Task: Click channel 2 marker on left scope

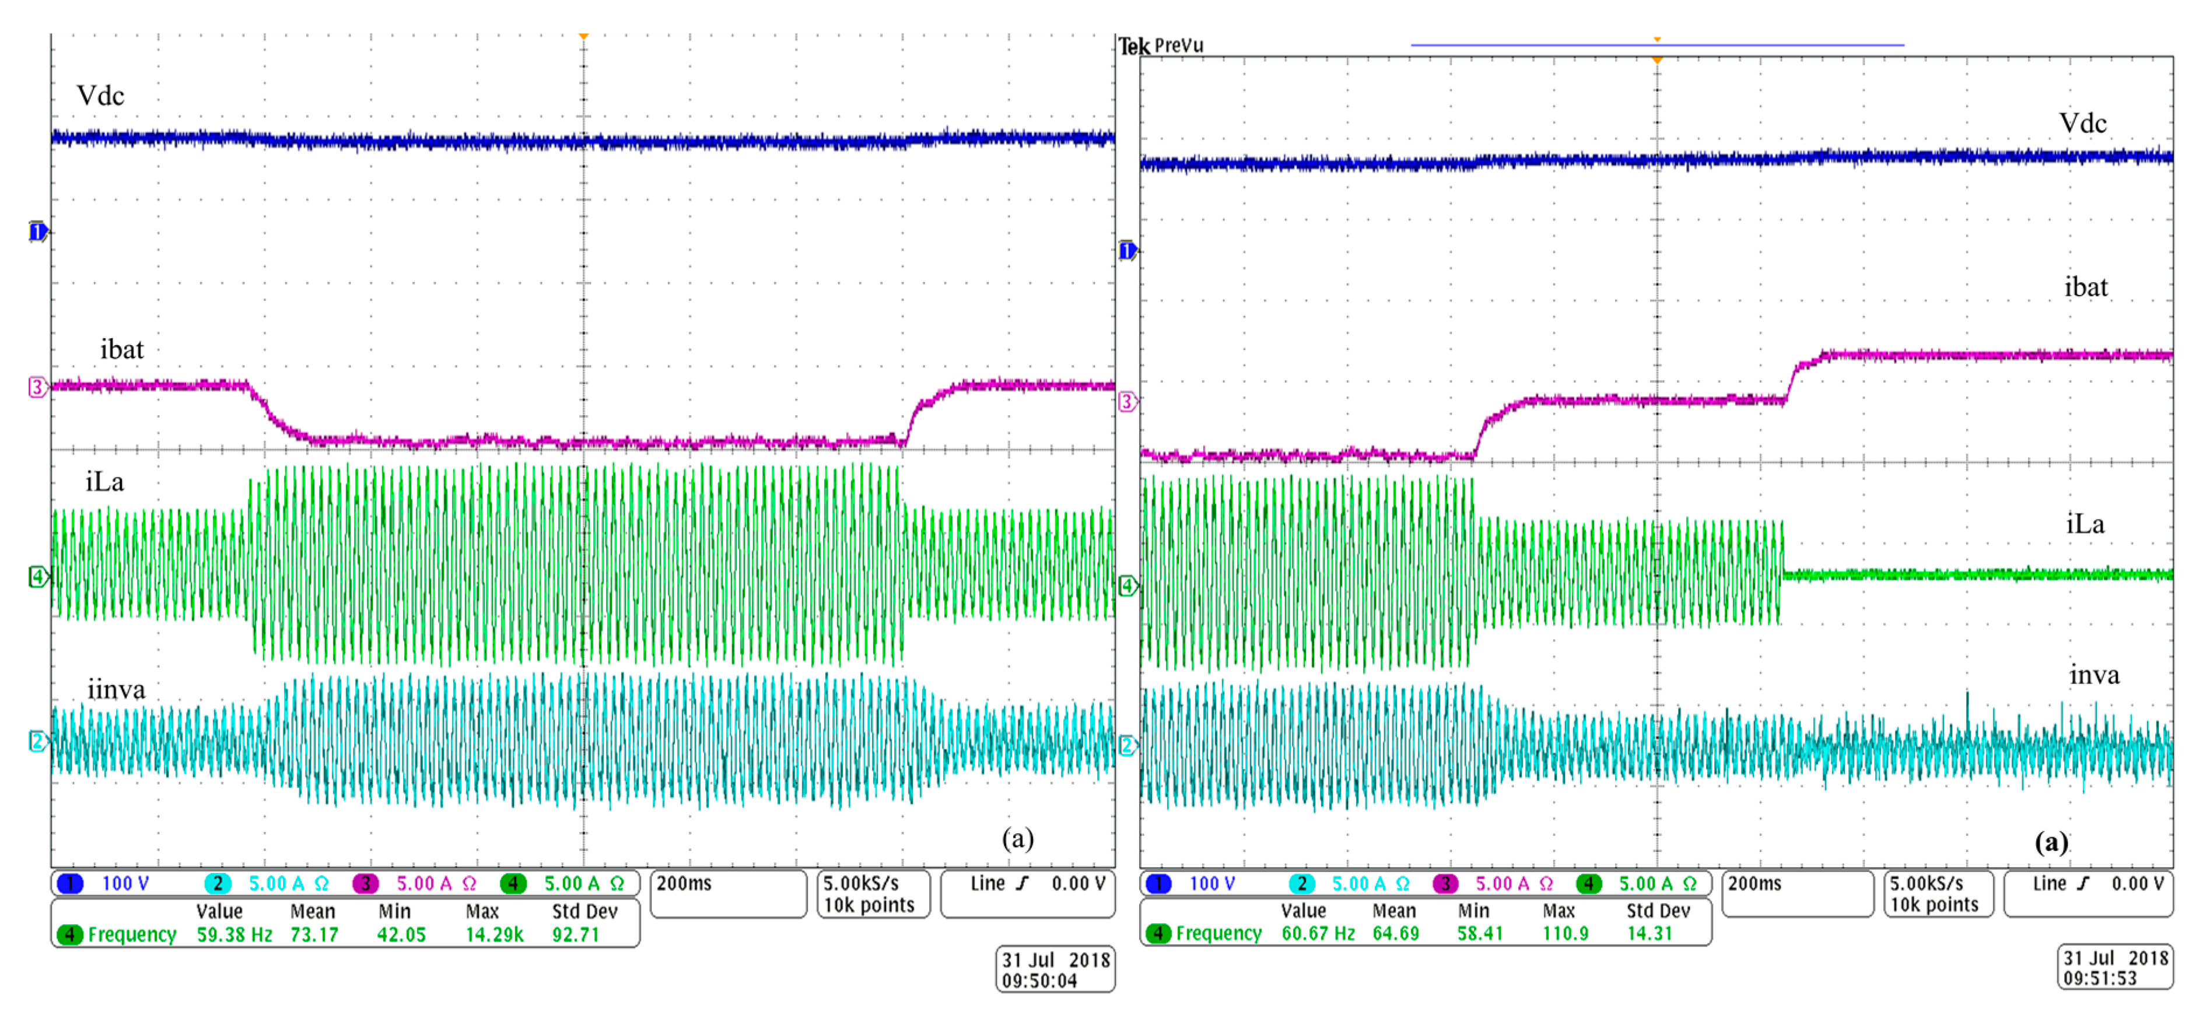Action: click(x=37, y=741)
